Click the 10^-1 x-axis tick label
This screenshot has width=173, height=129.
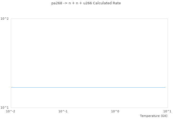pyautogui.click(x=63, y=111)
